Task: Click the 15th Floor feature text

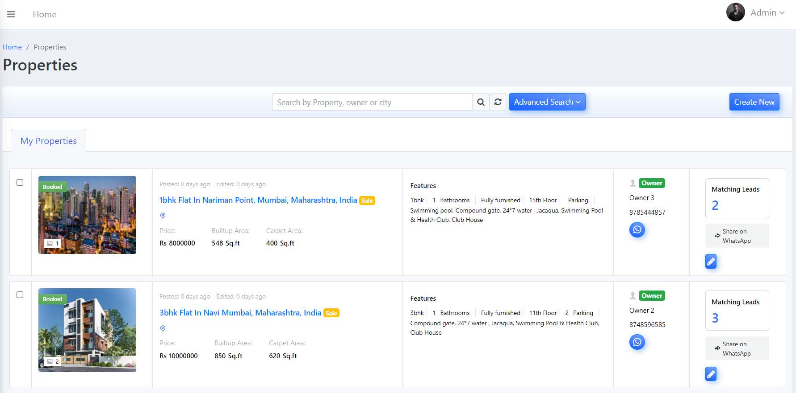Action: pyautogui.click(x=543, y=200)
